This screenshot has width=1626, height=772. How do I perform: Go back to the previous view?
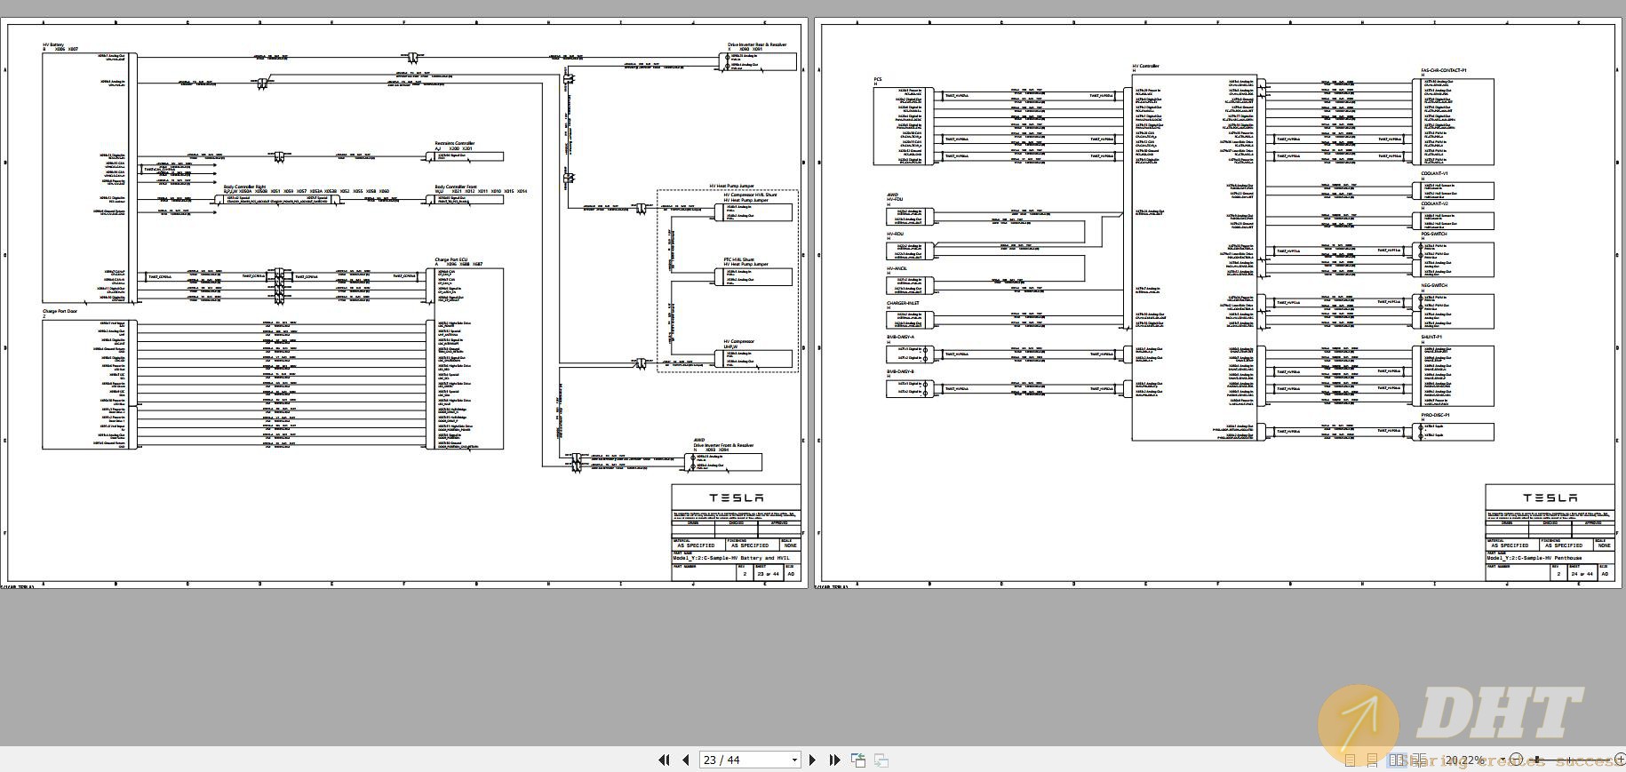point(858,760)
